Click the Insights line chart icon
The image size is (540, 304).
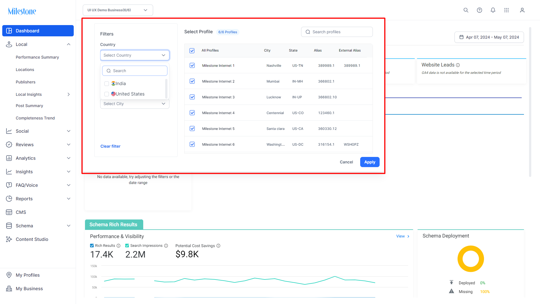coord(9,172)
